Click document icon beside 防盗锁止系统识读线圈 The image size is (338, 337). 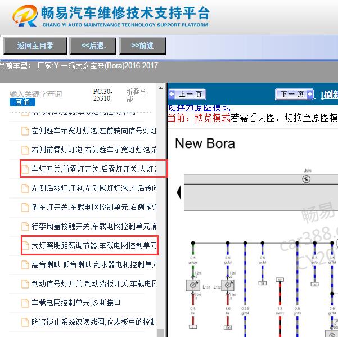pyautogui.click(x=25, y=322)
